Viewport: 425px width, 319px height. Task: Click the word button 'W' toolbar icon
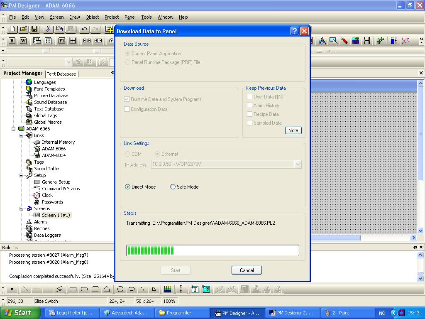[x=23, y=41]
